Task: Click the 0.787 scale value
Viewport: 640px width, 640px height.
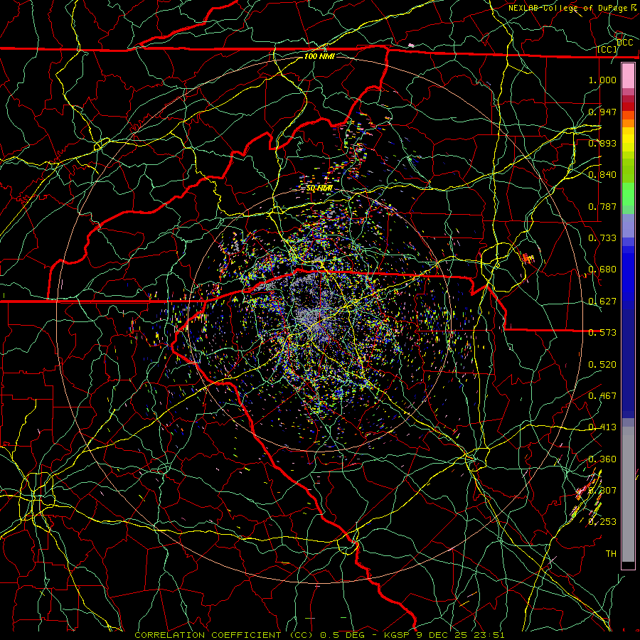Action: click(x=602, y=206)
